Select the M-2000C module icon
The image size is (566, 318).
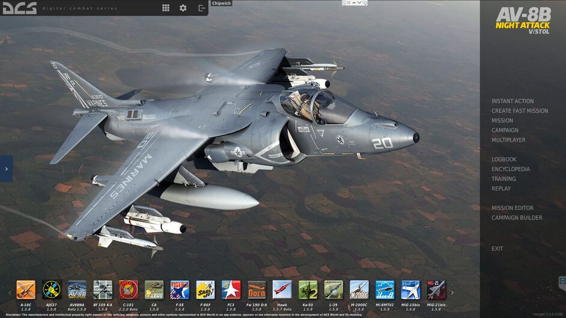coord(359,290)
